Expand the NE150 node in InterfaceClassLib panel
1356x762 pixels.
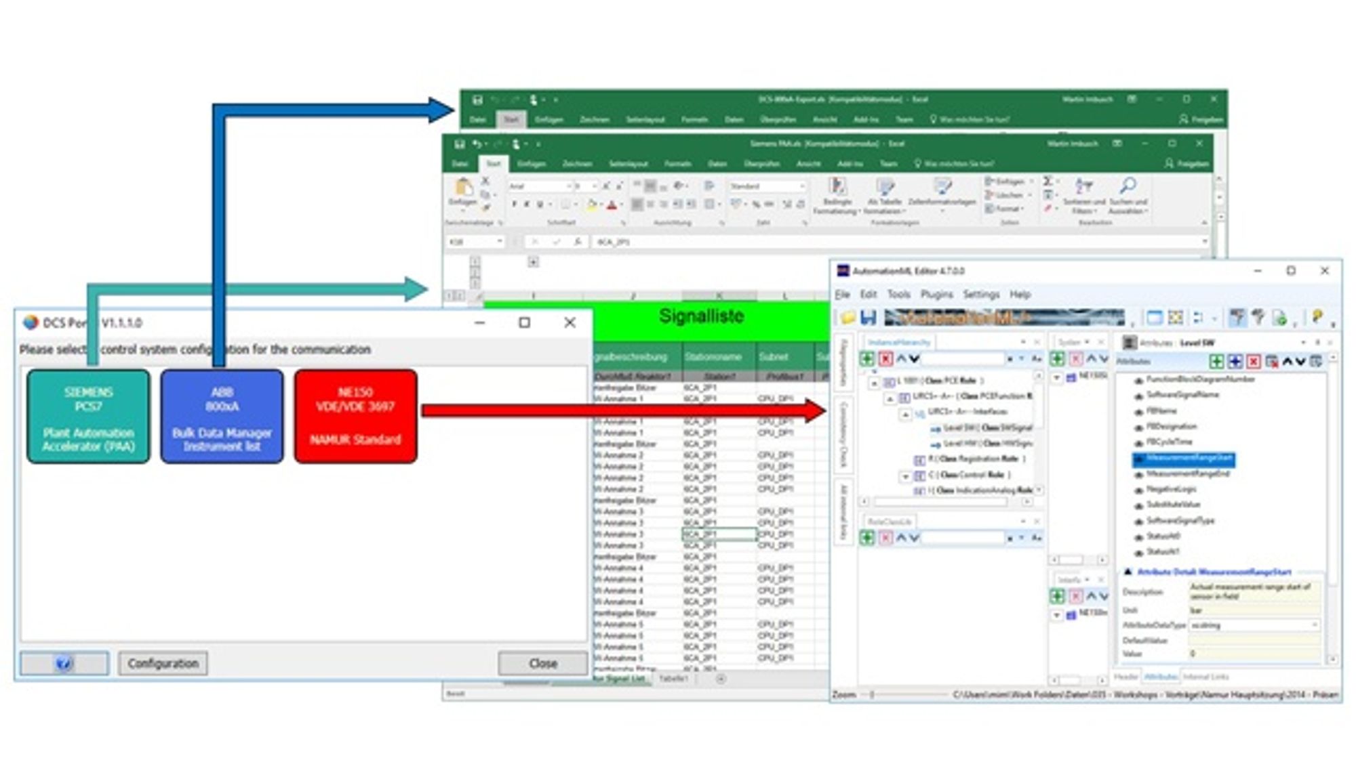[x=1057, y=615]
